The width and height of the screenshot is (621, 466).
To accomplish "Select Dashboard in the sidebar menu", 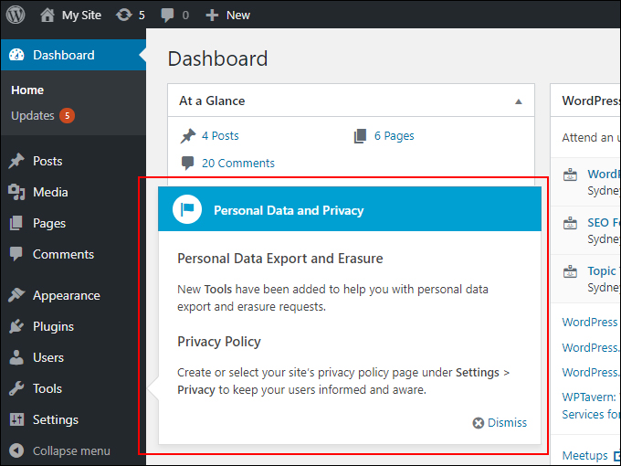I will 63,55.
